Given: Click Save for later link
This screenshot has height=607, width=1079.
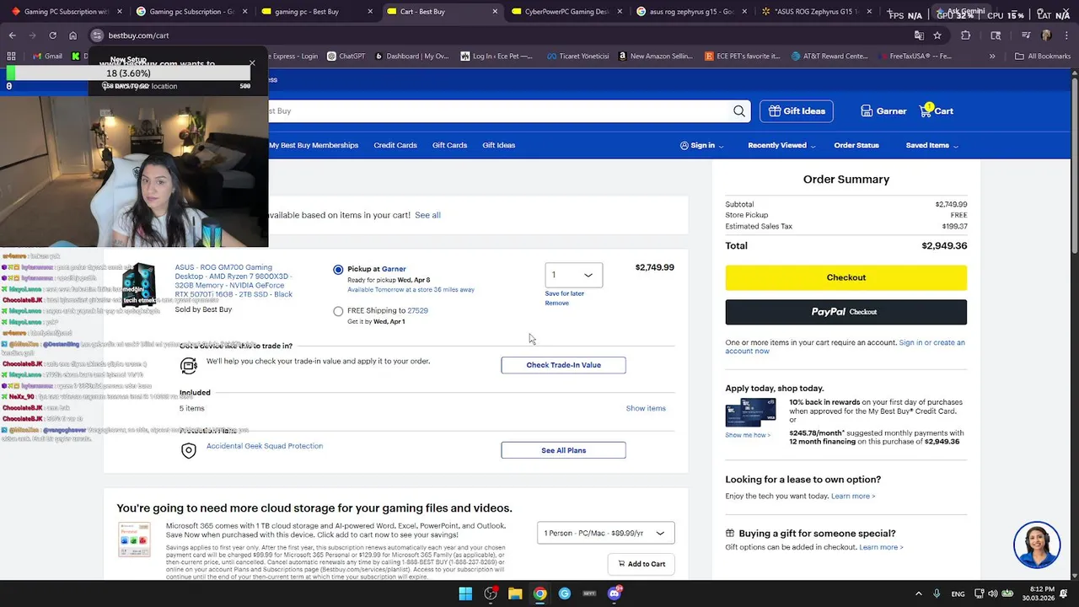Looking at the screenshot, I should point(564,293).
